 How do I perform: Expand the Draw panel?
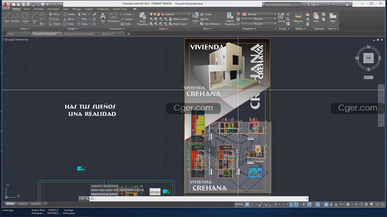click(x=25, y=29)
